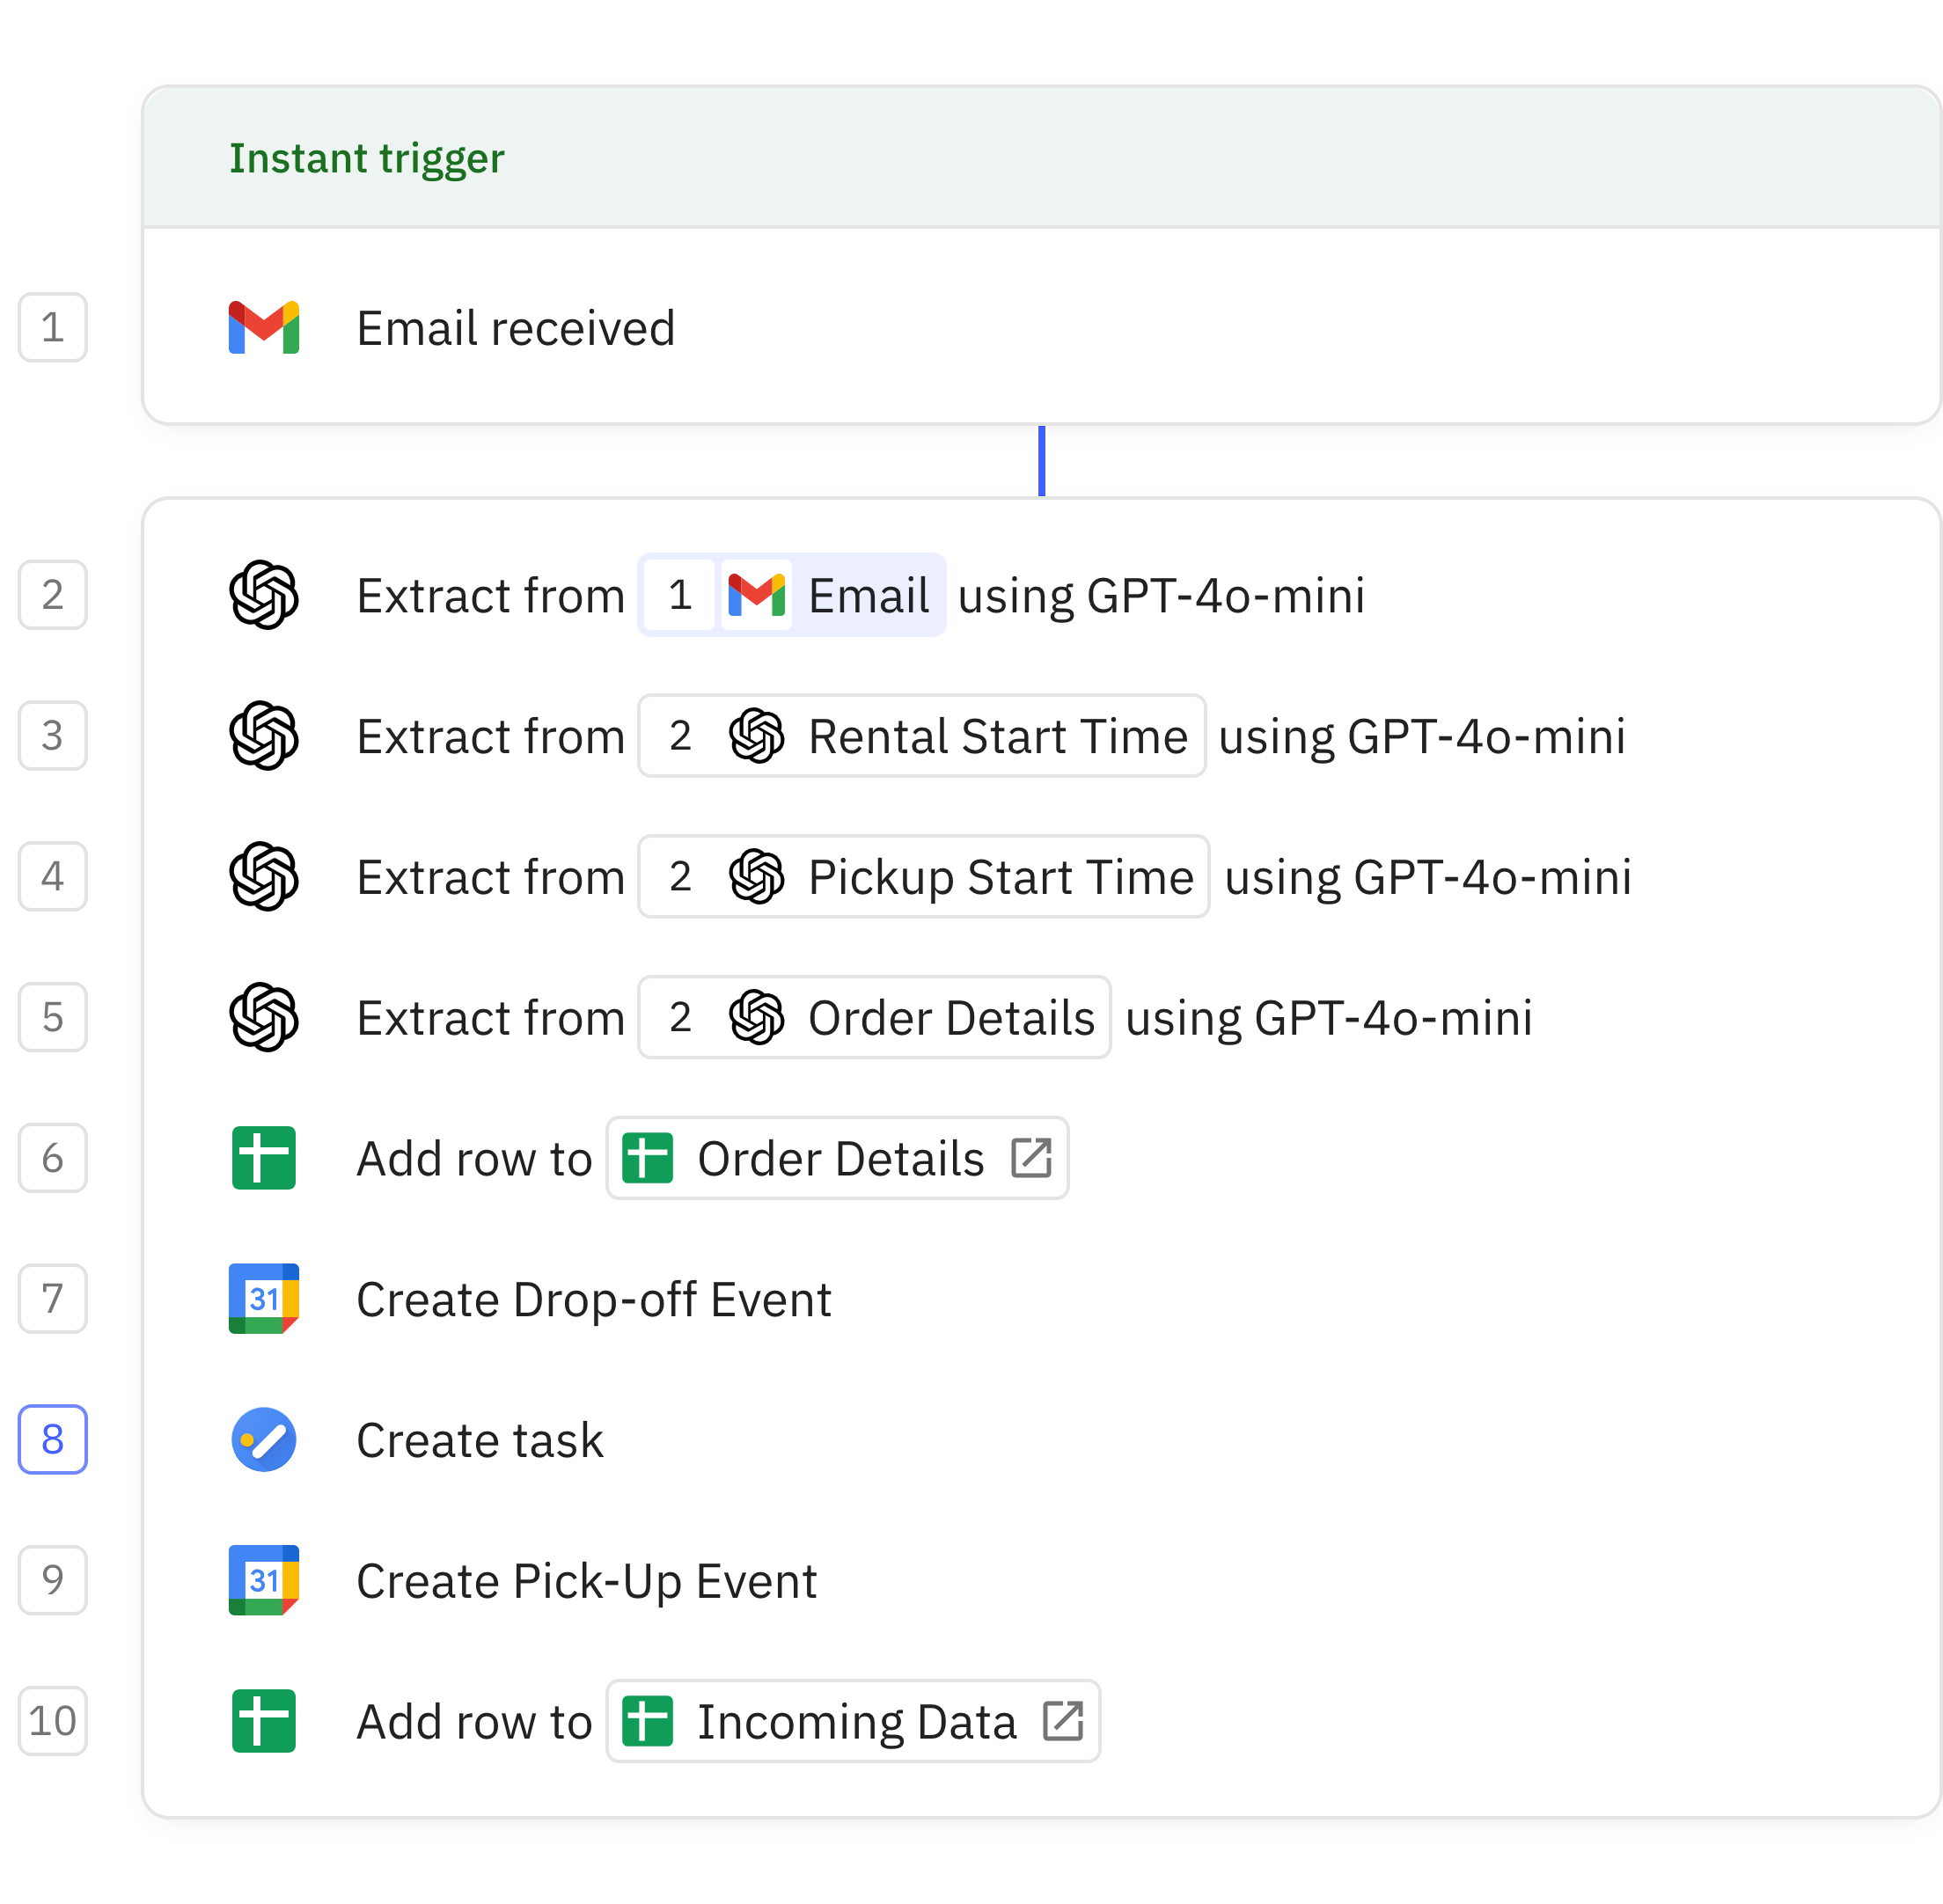This screenshot has height=1904, width=1943.
Task: Select step number 3 badge
Action: point(53,736)
